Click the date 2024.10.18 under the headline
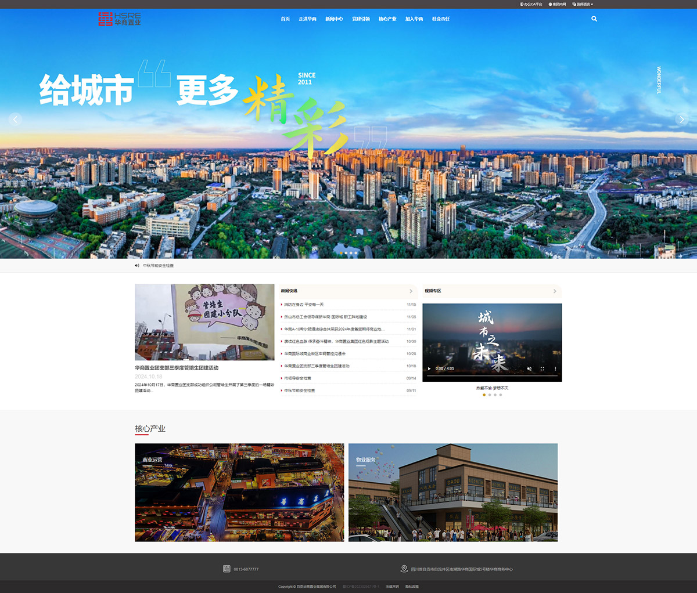The image size is (697, 593). pos(149,377)
